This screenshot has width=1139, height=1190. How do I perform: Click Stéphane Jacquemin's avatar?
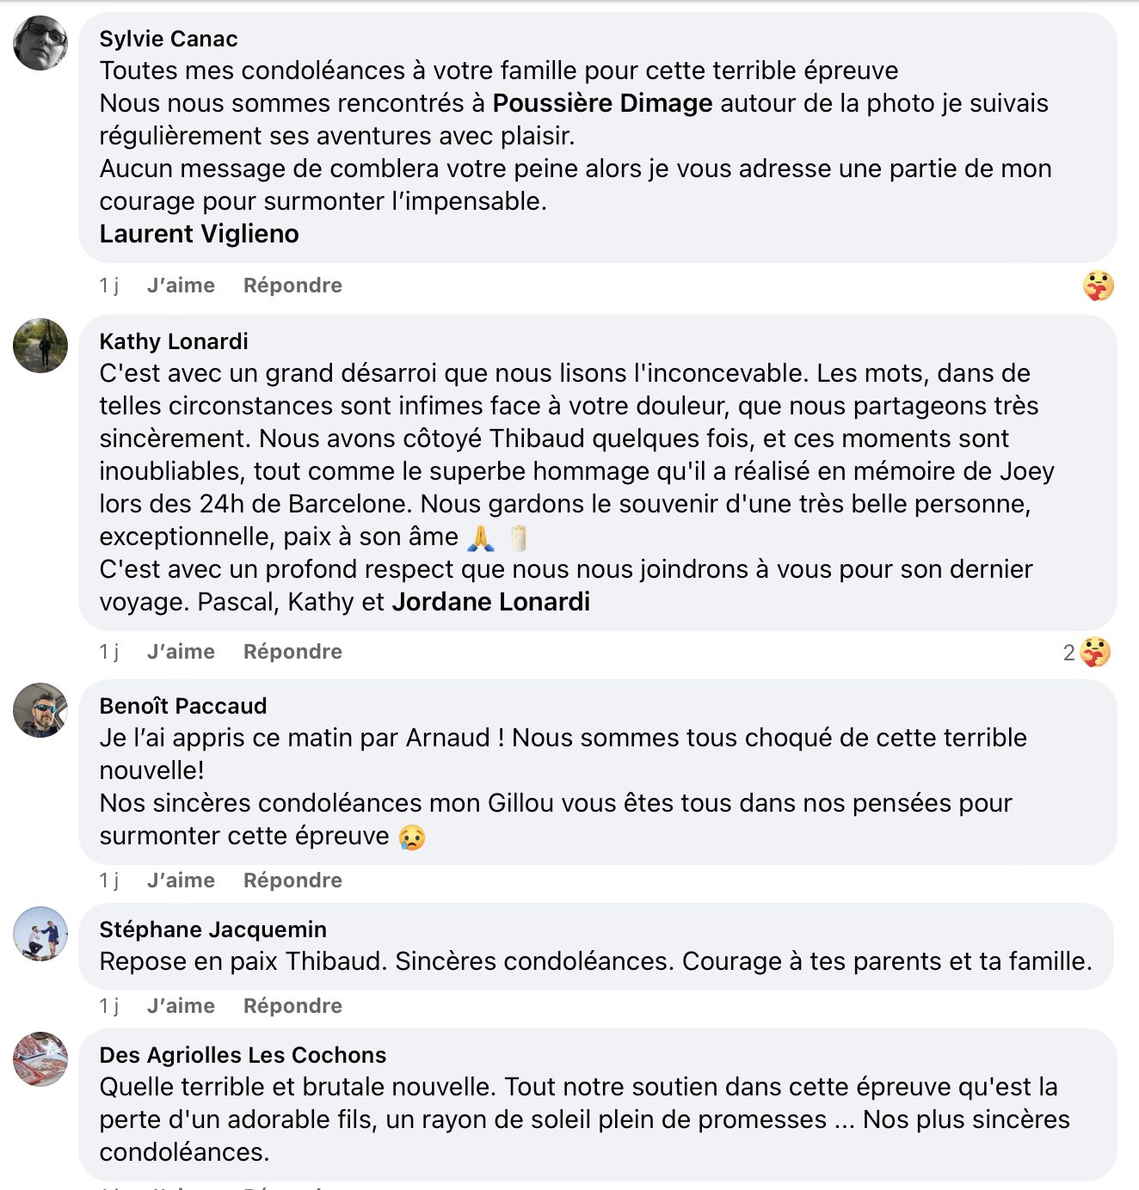(x=40, y=934)
